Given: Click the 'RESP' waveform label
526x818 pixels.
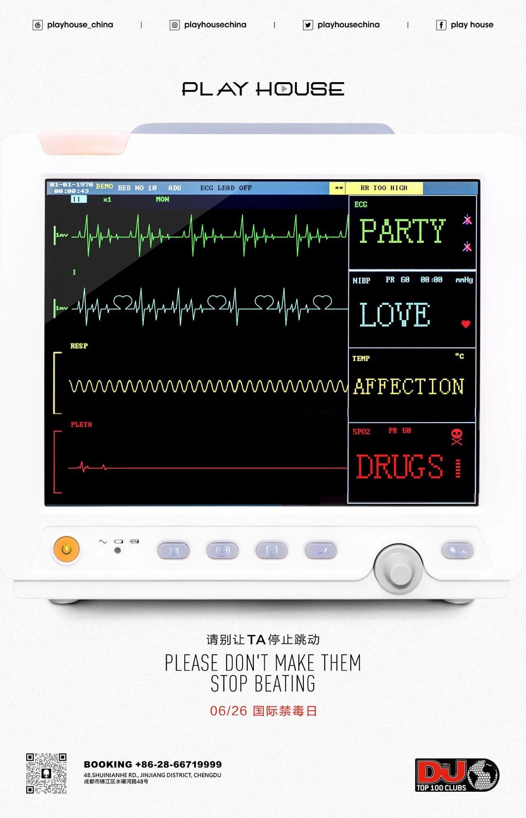Looking at the screenshot, I should pyautogui.click(x=79, y=346).
